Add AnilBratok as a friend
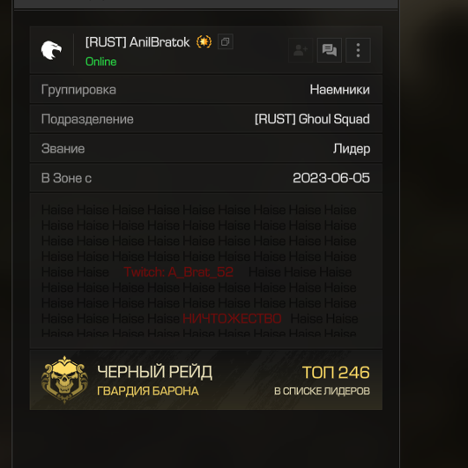Screen dimensions: 468x468 (x=301, y=50)
